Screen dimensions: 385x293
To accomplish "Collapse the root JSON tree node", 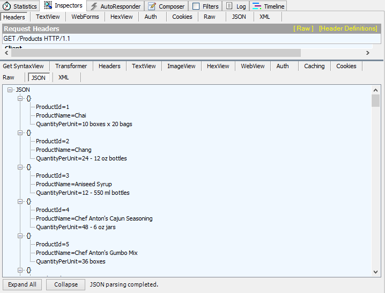I will [x=11, y=90].
